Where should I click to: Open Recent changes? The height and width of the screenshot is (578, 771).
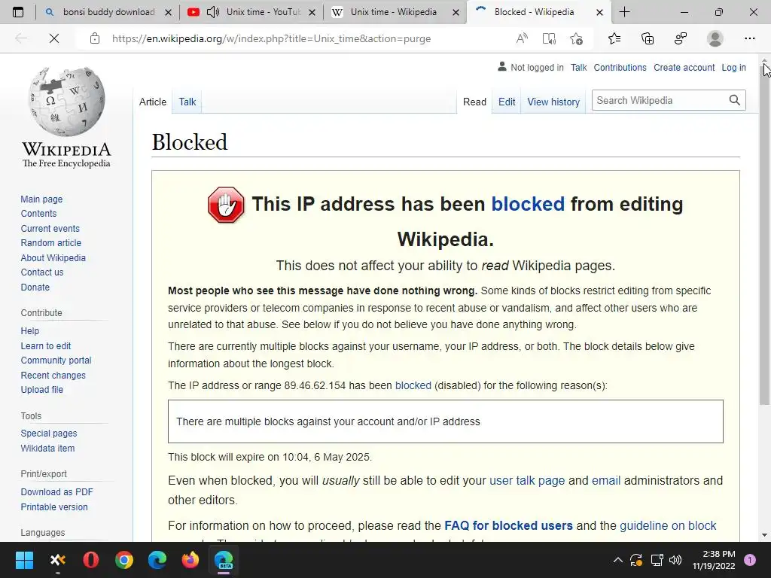point(53,375)
